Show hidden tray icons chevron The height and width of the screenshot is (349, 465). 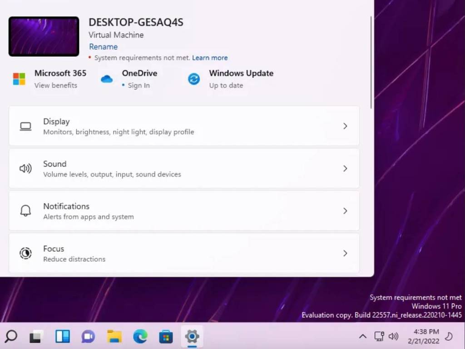click(363, 337)
